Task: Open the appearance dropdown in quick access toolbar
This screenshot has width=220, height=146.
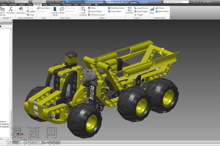Action: tap(39, 2)
